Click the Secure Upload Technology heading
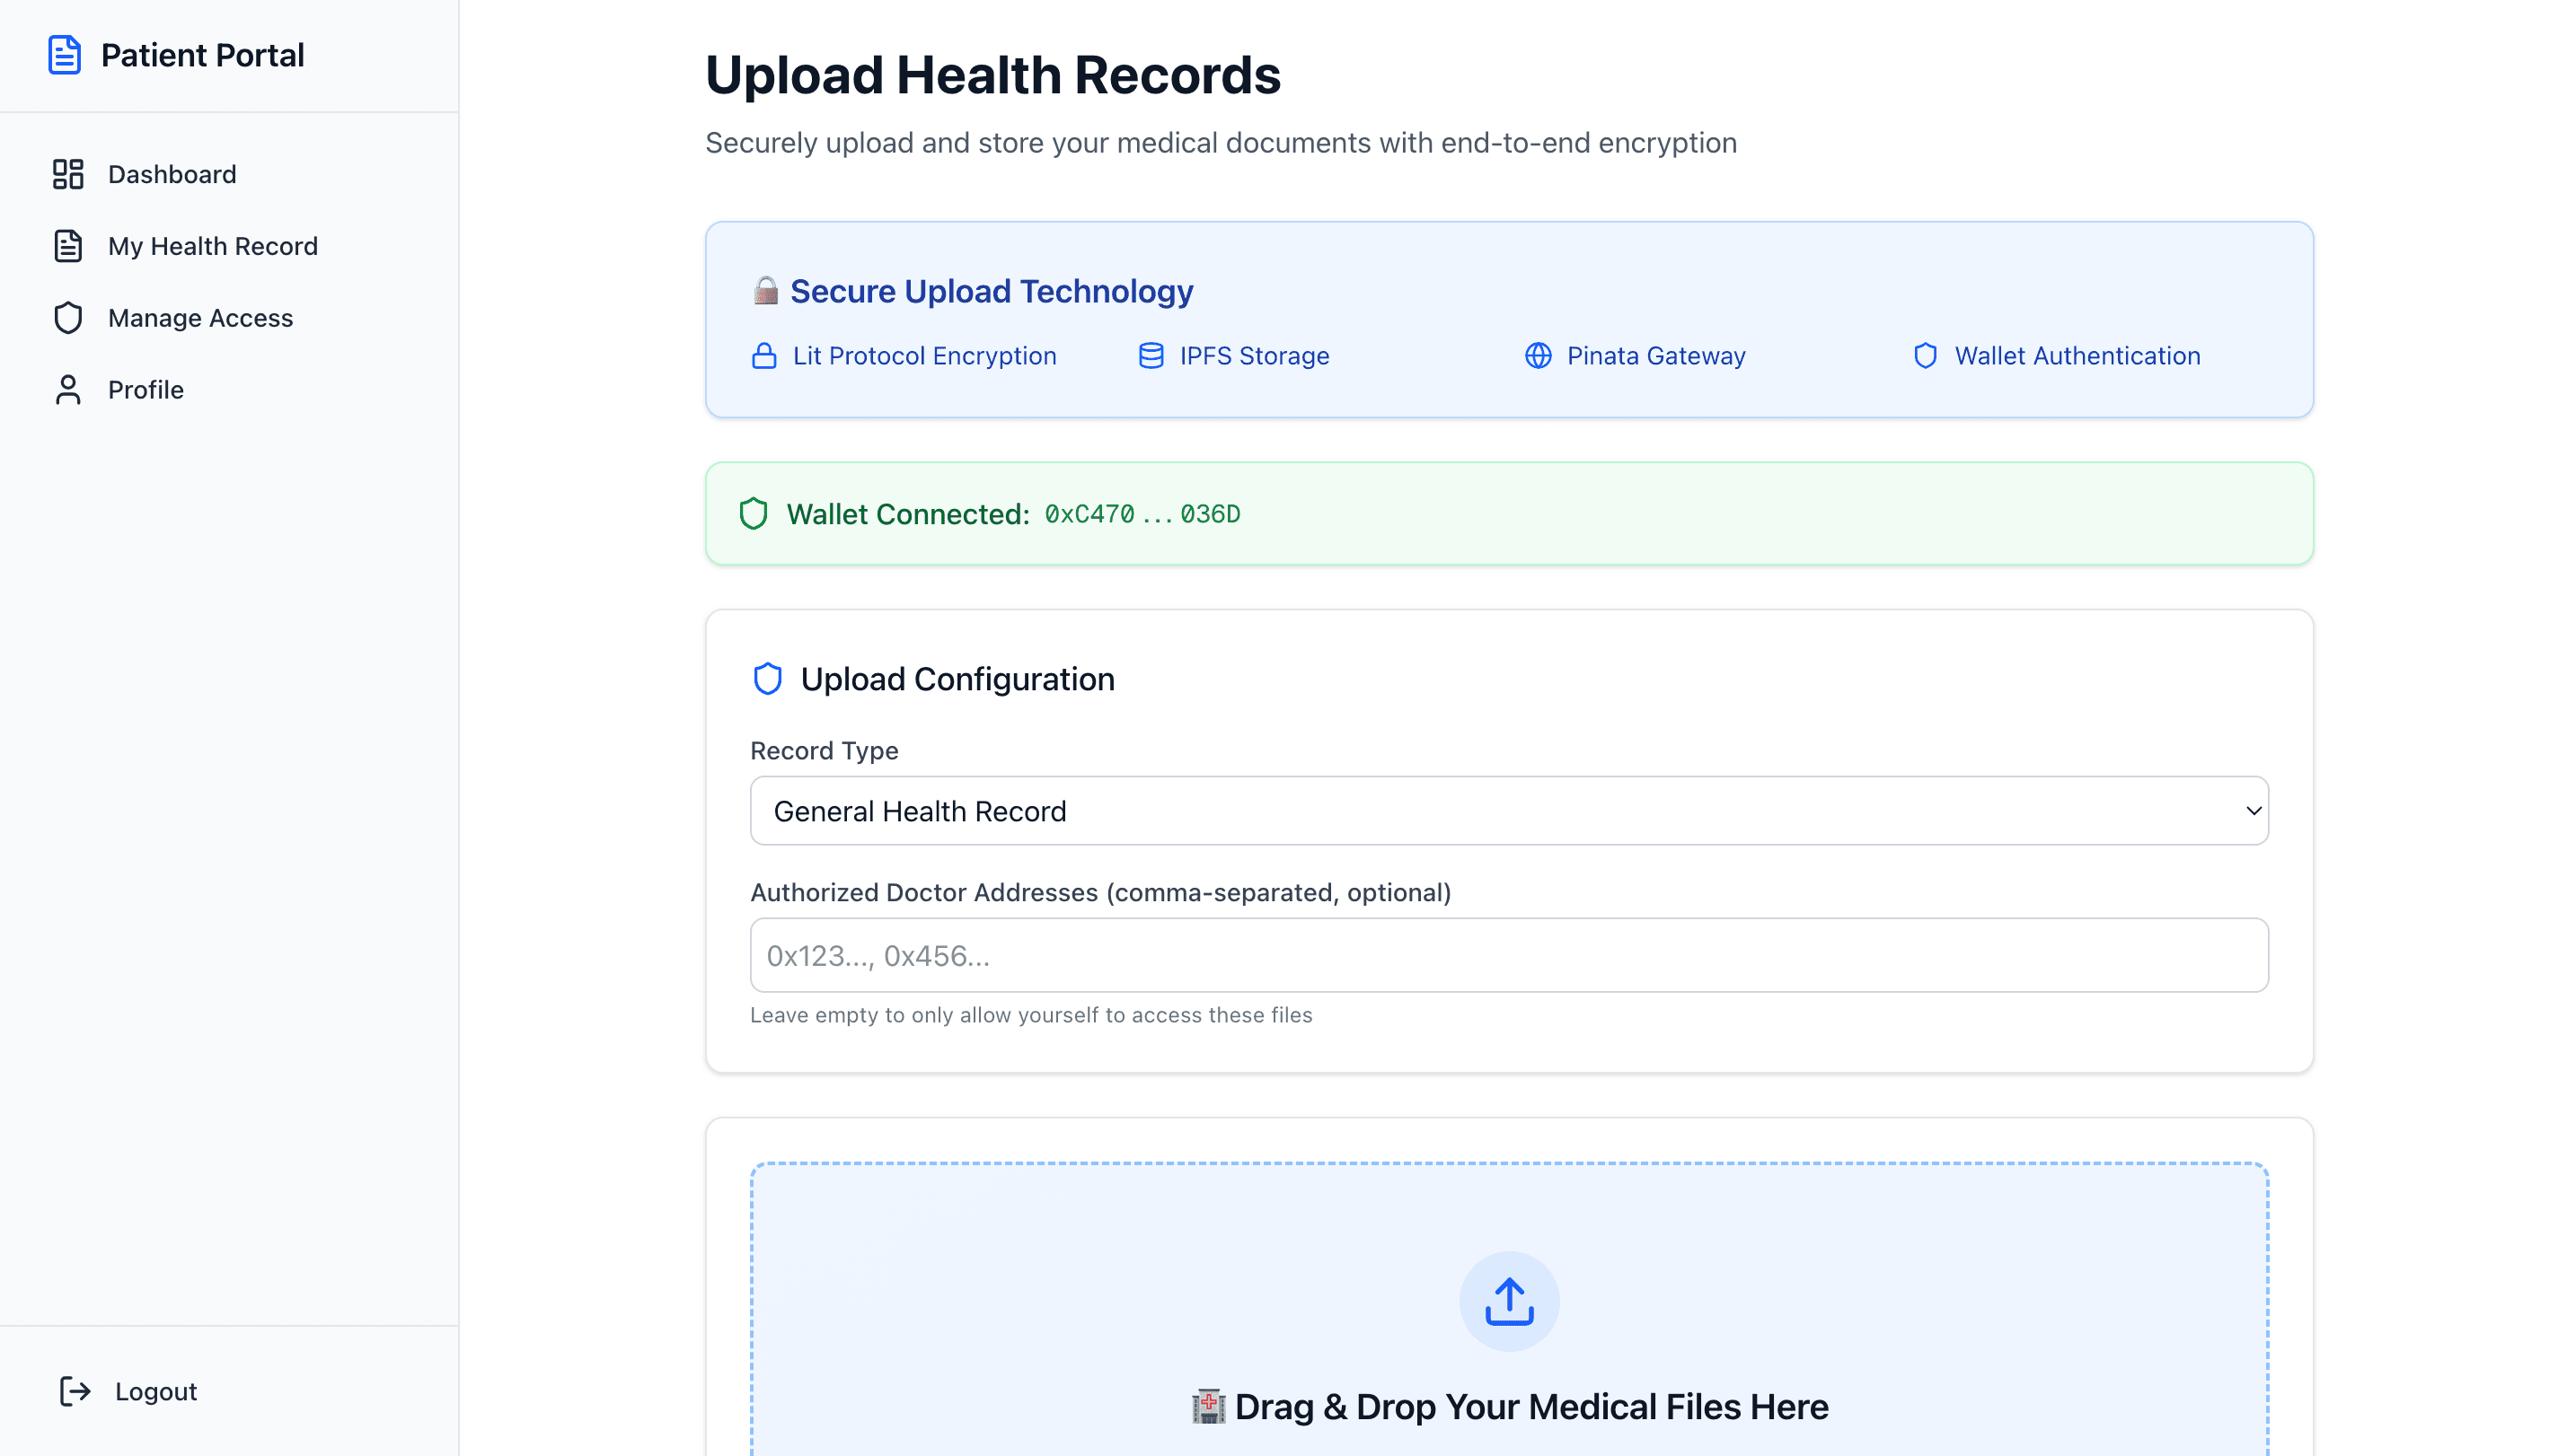 point(992,291)
